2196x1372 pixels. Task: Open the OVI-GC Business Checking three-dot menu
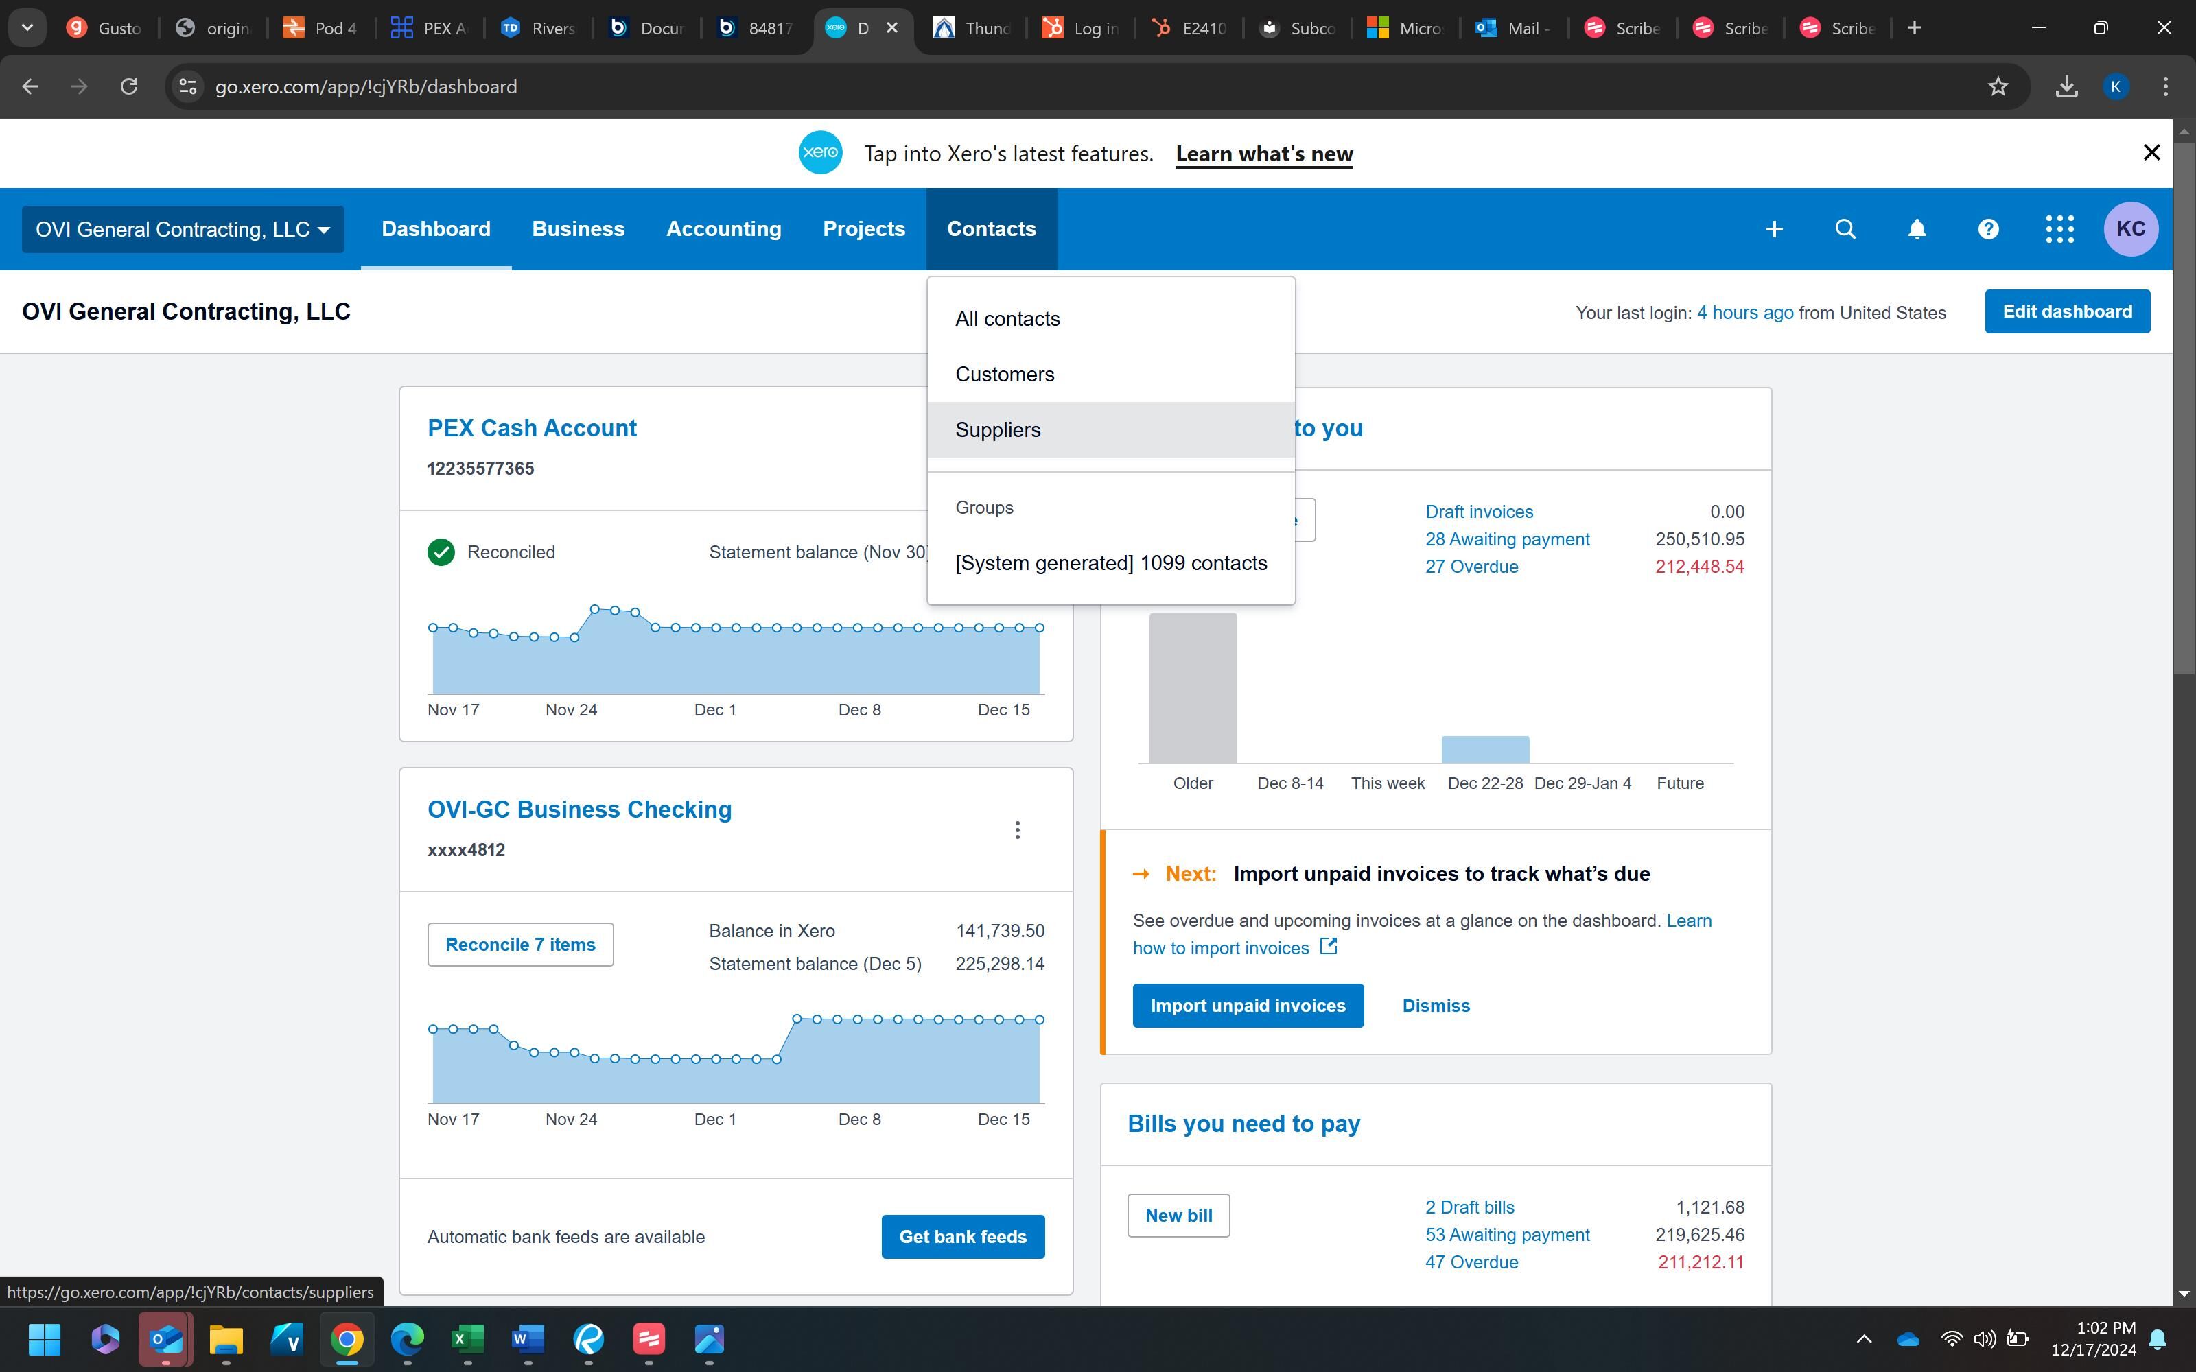pos(1017,830)
